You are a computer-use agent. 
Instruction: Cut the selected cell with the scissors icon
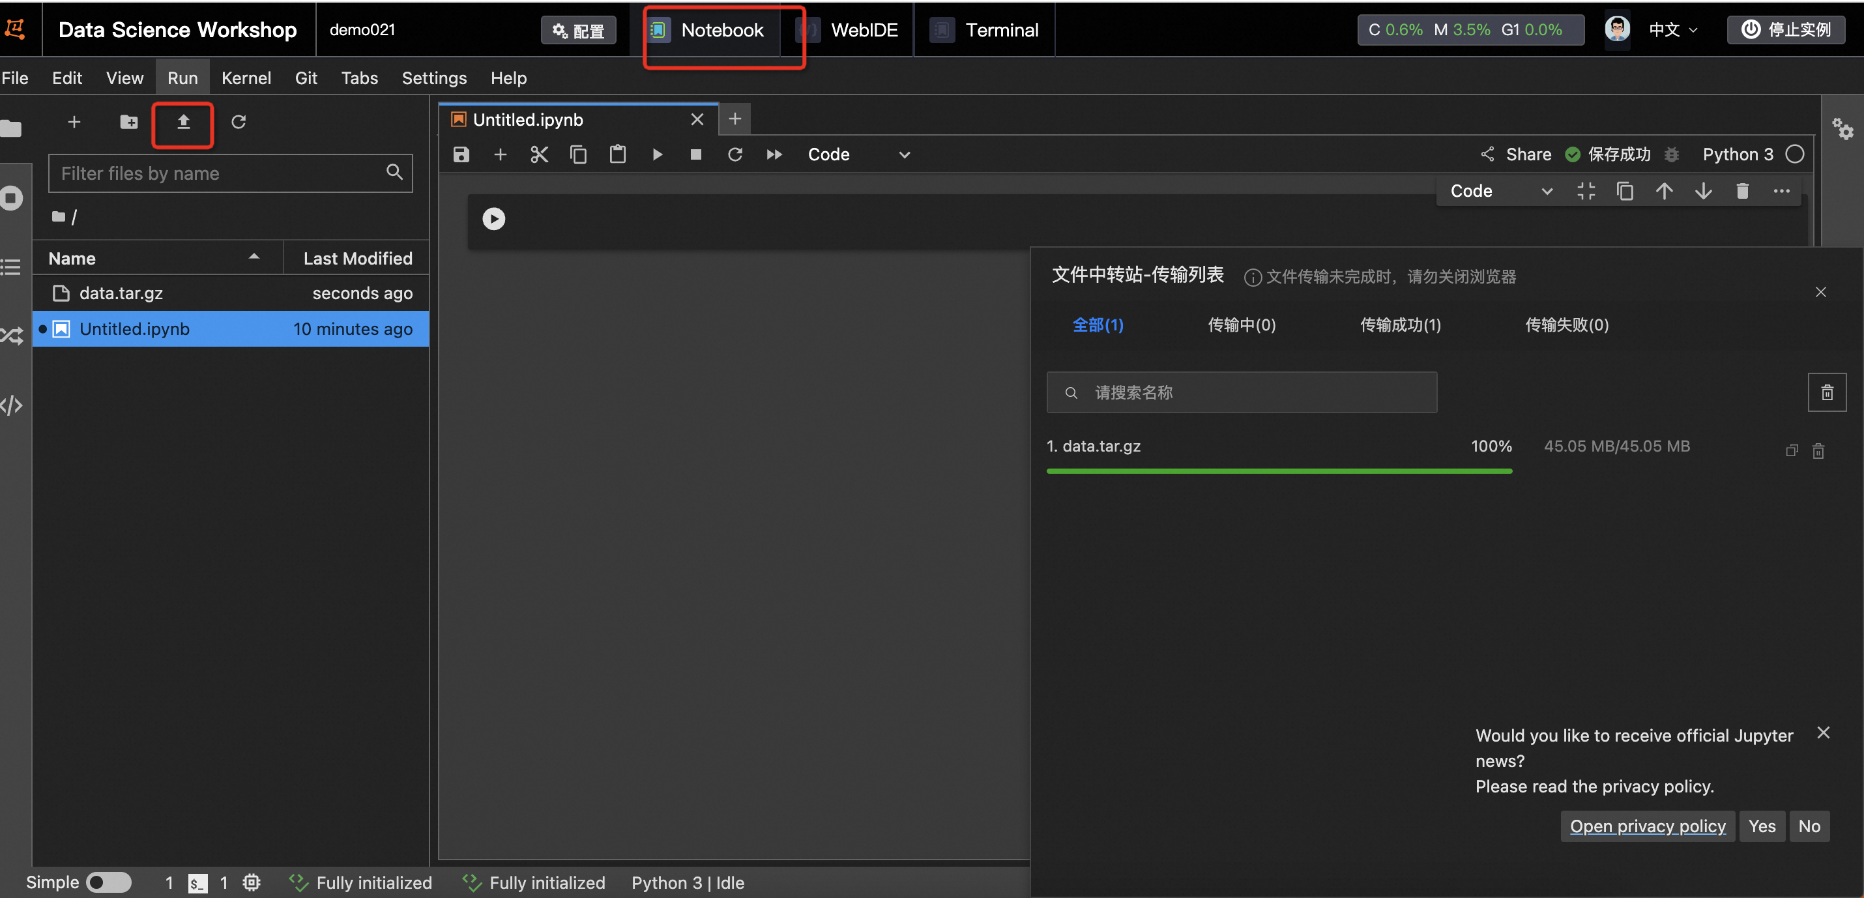tap(539, 155)
